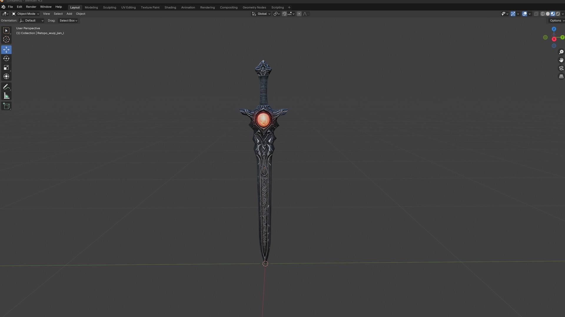Image resolution: width=565 pixels, height=317 pixels.
Task: Open the Drag Select Box dropdown
Action: 68,21
